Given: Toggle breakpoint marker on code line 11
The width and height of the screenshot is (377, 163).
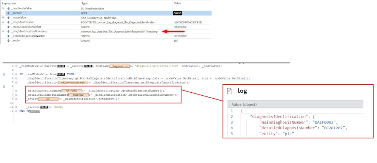Looking at the screenshot, I should pos(16,107).
